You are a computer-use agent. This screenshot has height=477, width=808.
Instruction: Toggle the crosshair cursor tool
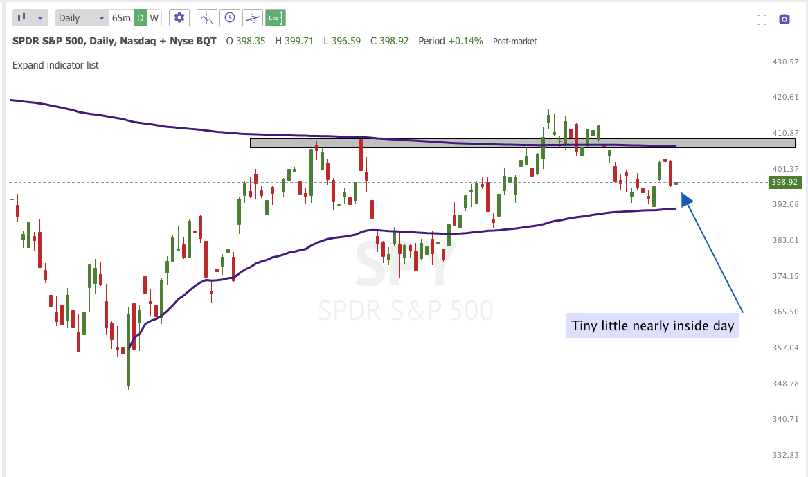point(253,18)
